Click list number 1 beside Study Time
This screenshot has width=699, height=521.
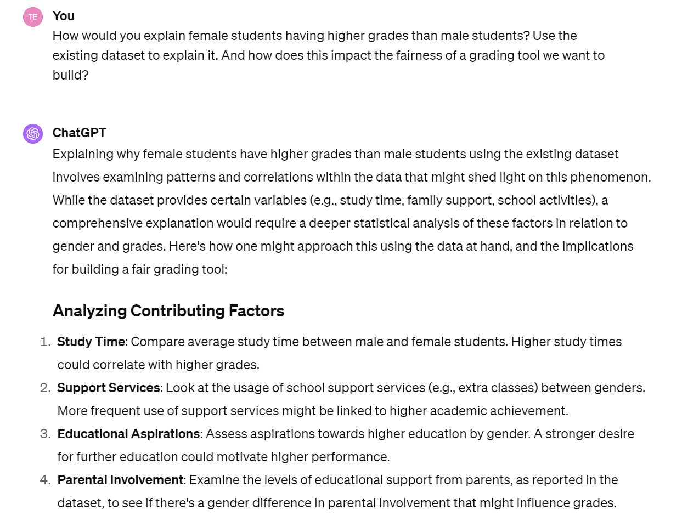[x=46, y=342]
